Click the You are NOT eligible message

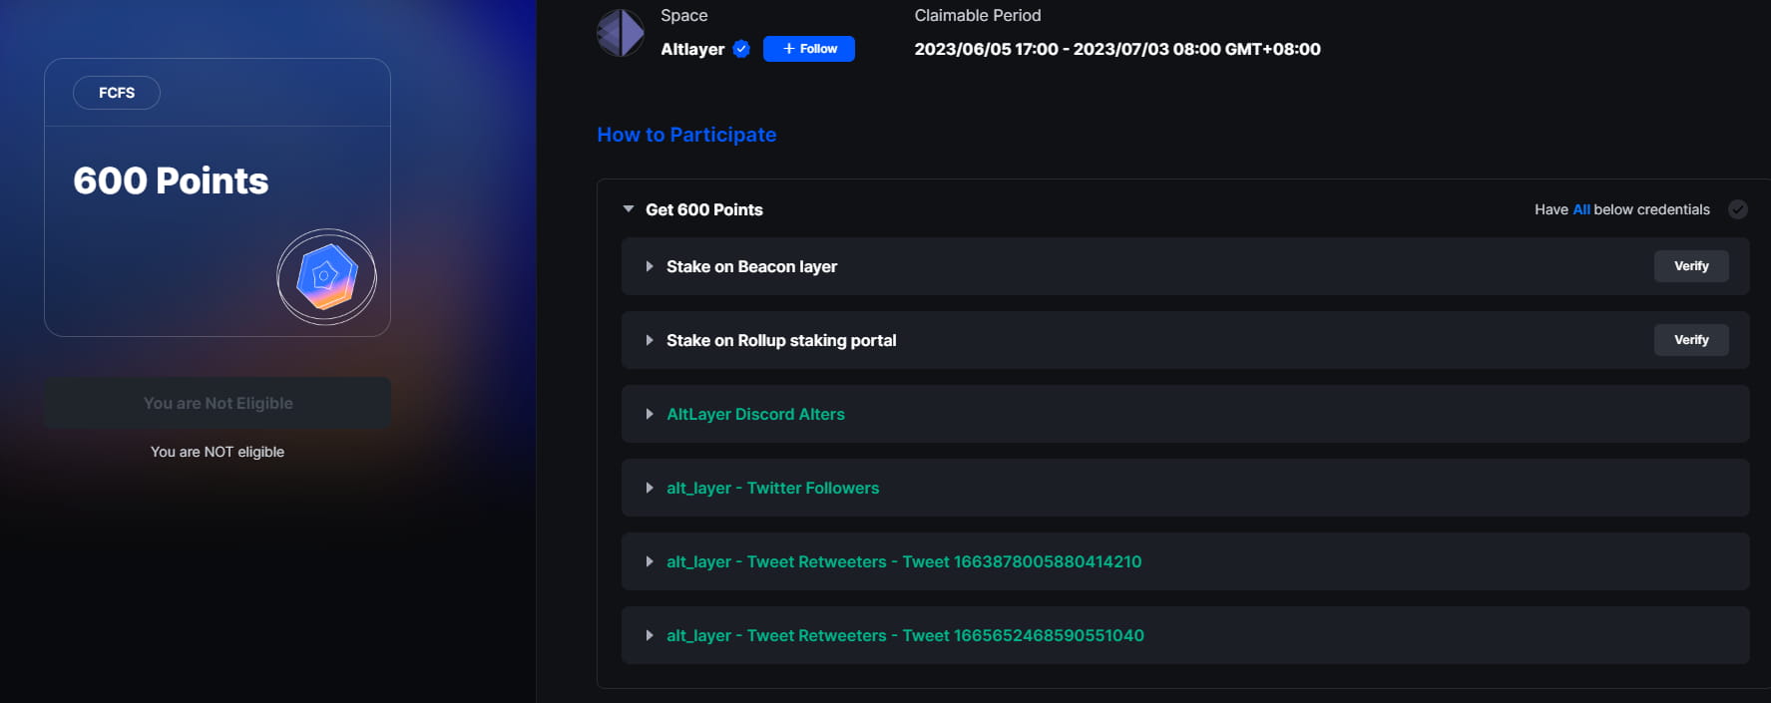coord(218,452)
